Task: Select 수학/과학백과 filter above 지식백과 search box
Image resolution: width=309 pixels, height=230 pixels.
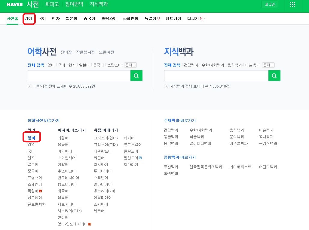Action: [213, 65]
